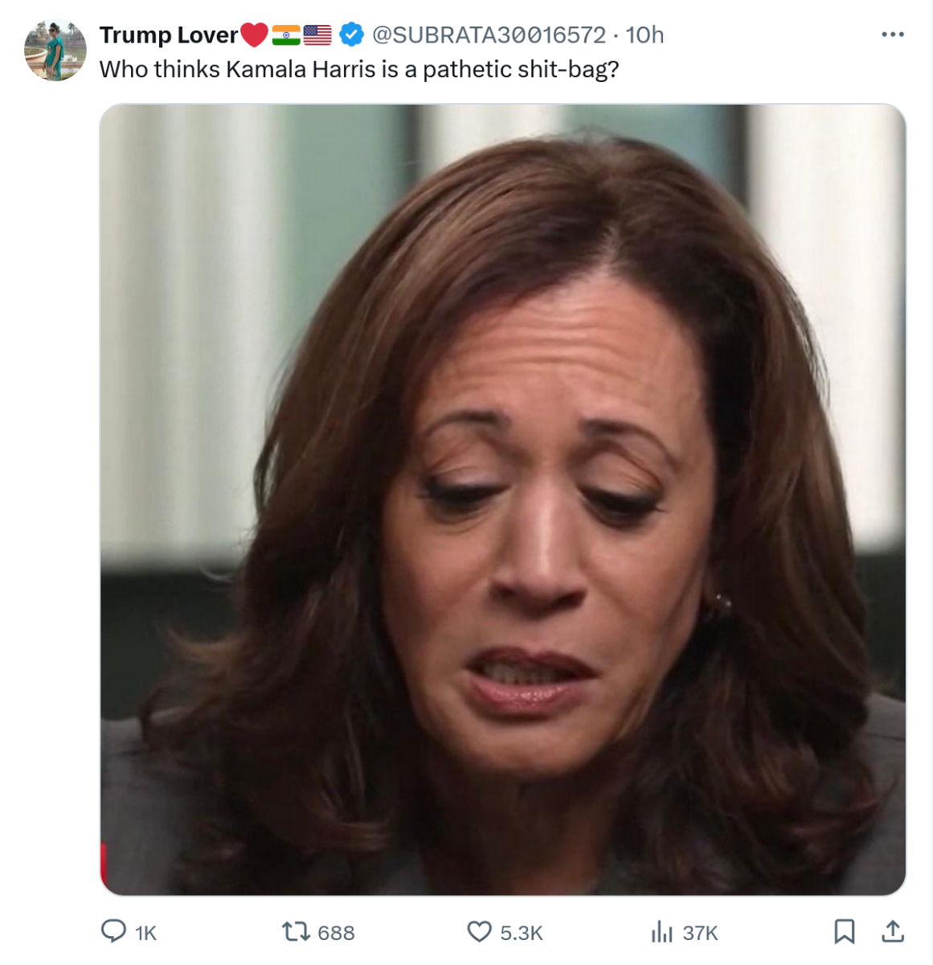Open the author's profile picture

click(55, 50)
